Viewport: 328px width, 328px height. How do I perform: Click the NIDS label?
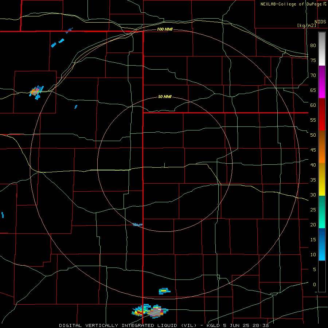point(320,22)
